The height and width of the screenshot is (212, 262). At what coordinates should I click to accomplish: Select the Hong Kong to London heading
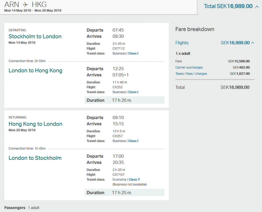click(x=35, y=124)
